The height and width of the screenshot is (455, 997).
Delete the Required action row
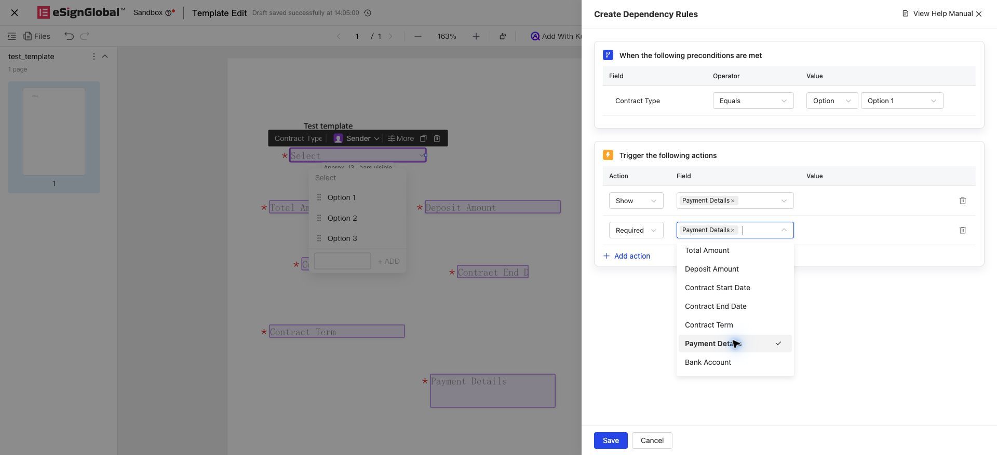(x=962, y=230)
